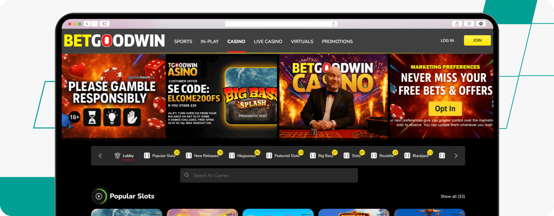Image resolution: width=554 pixels, height=216 pixels.
Task: Click the 18+ age restriction icon
Action: coord(74,117)
